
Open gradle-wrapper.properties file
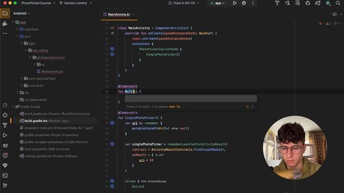(x=54, y=142)
